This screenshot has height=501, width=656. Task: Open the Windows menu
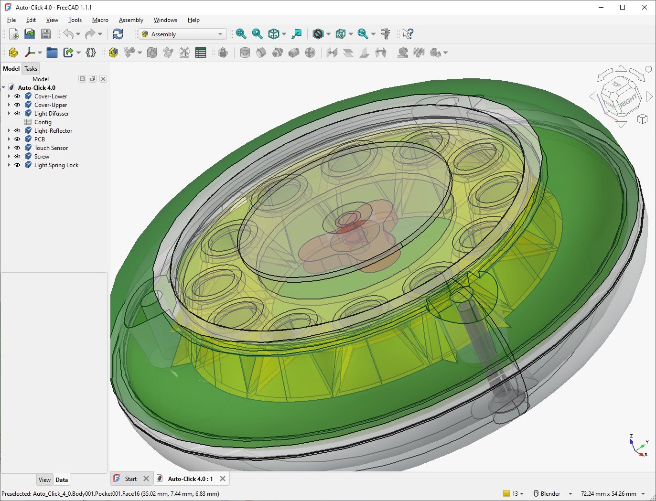pyautogui.click(x=165, y=20)
